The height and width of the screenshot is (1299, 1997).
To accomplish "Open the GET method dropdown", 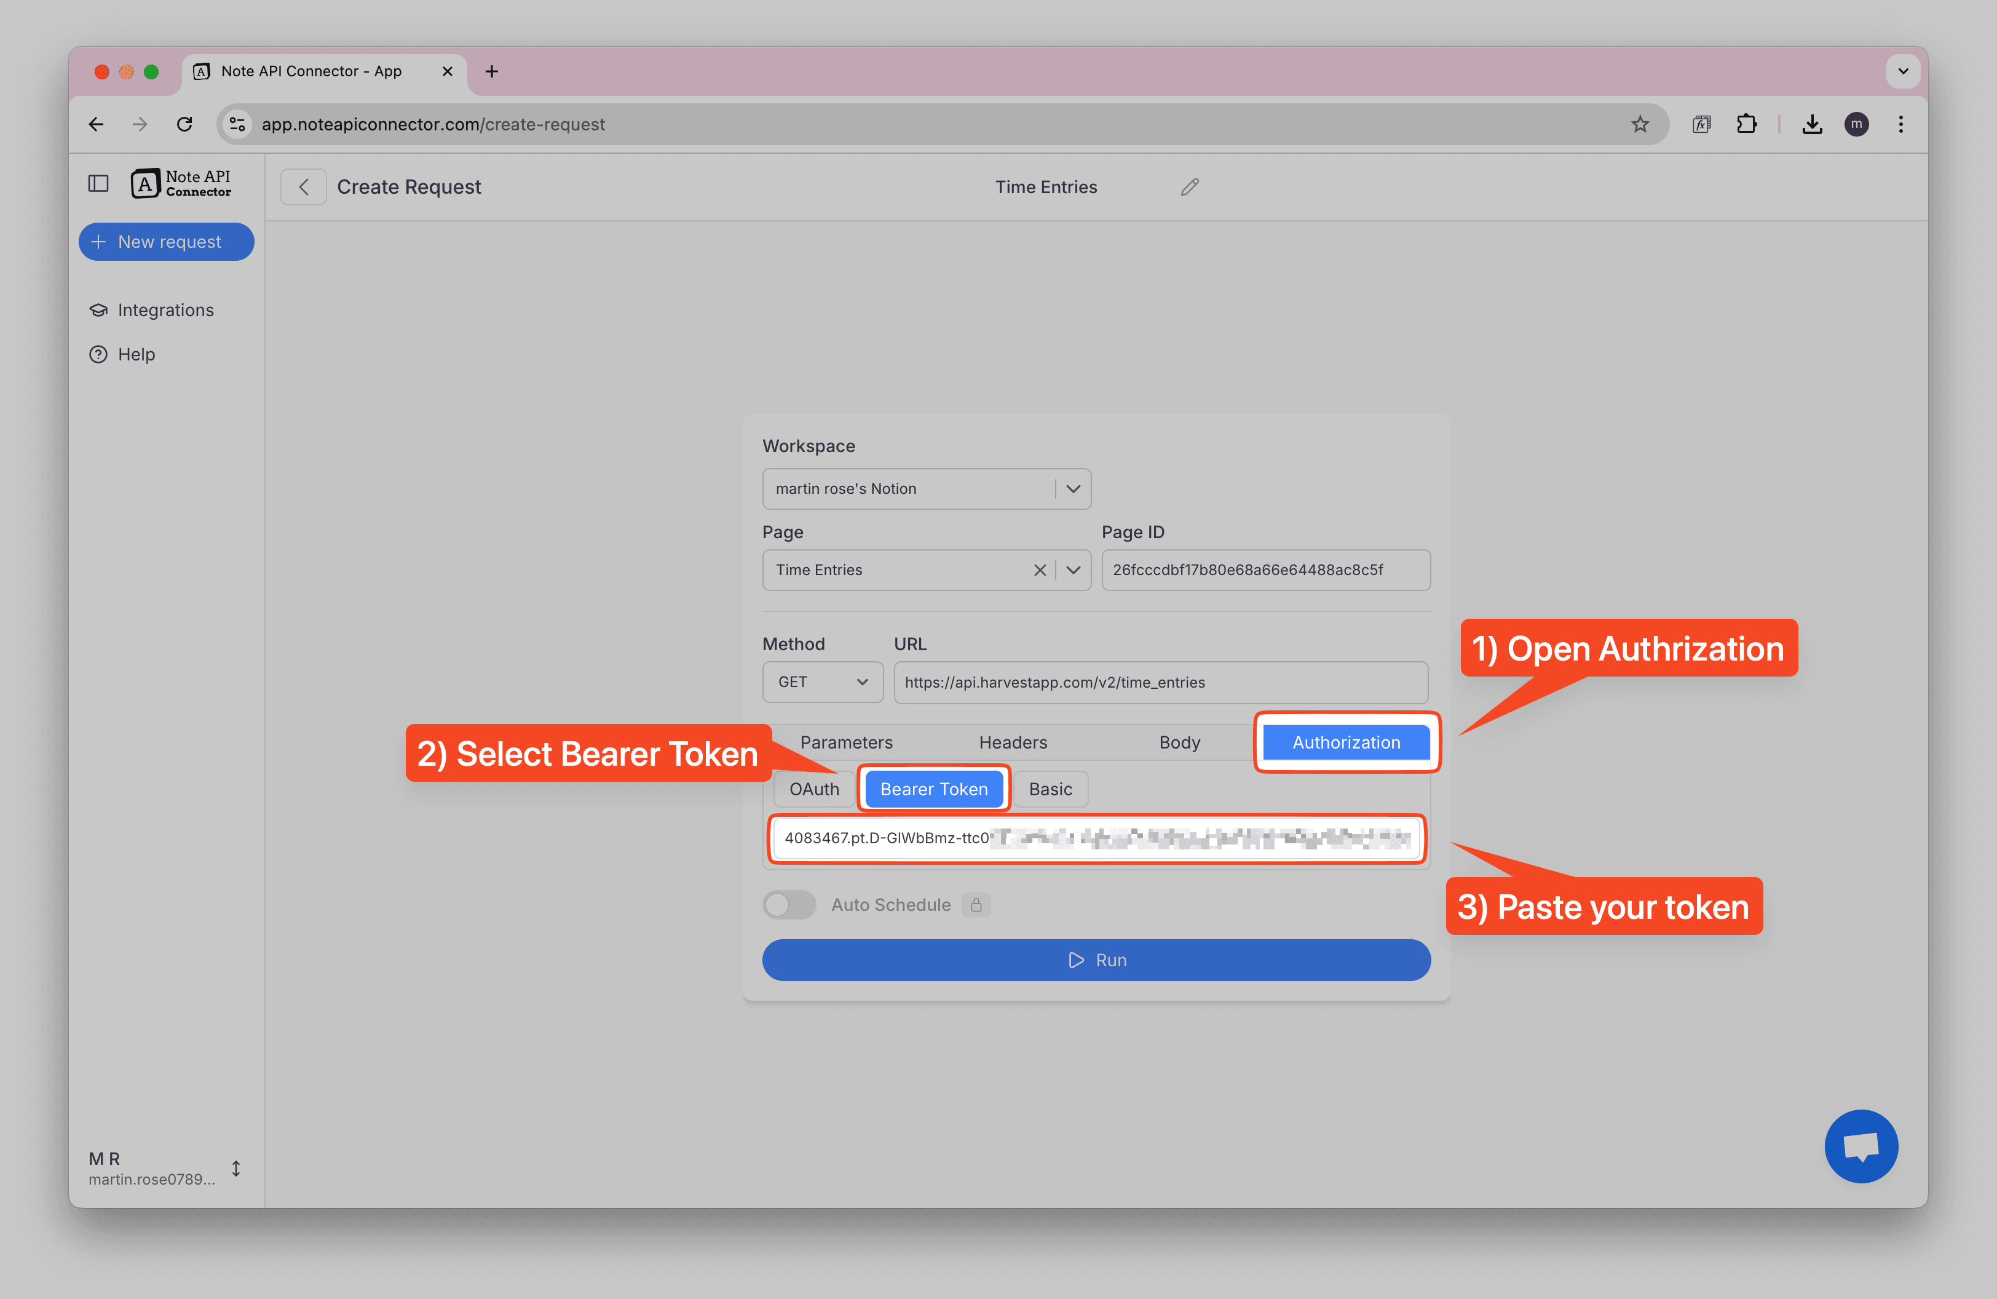I will tap(822, 682).
